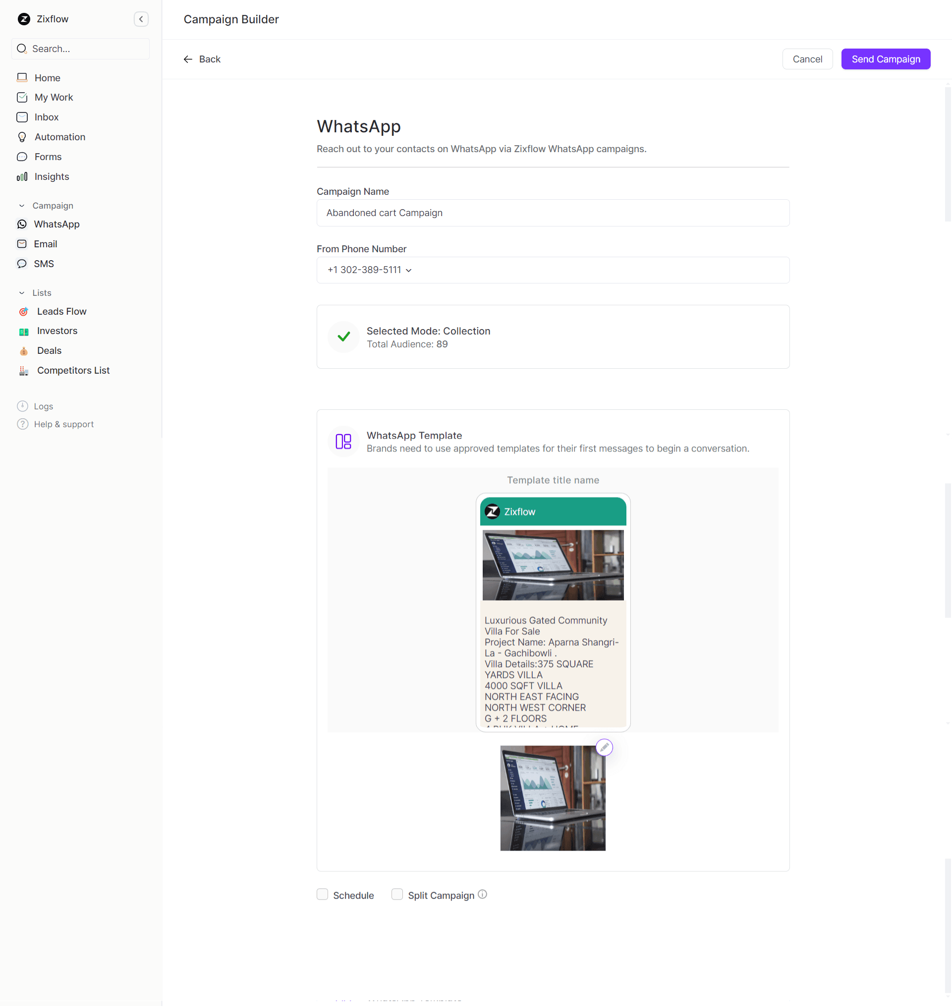This screenshot has height=1007, width=952.
Task: Click the Insights chart icon
Action: coord(22,176)
